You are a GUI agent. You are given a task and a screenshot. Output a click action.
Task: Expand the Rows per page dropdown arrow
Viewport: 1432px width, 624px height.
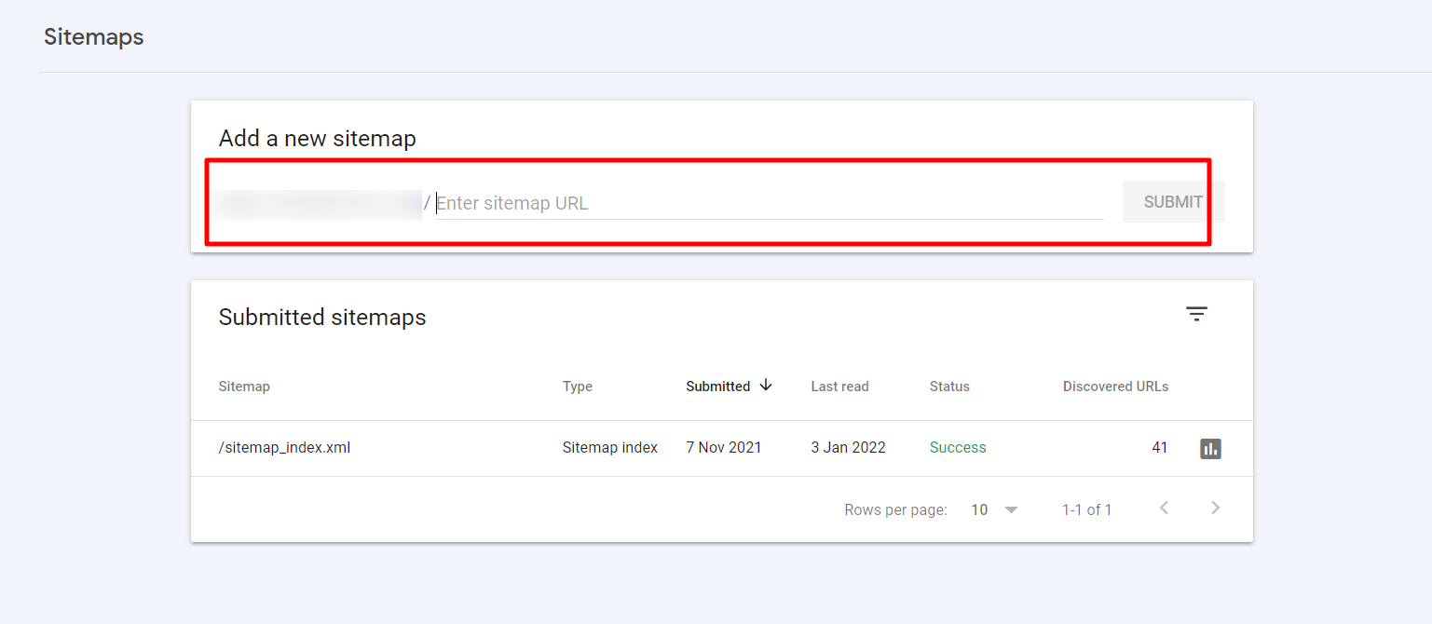click(1011, 510)
